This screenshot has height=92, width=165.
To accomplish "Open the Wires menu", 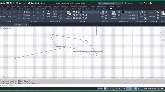I will tap(93, 6).
